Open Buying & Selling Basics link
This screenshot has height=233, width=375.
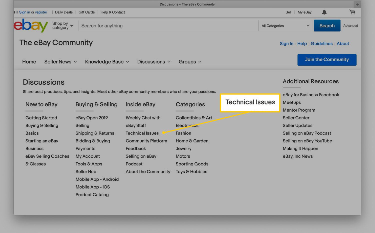click(42, 129)
